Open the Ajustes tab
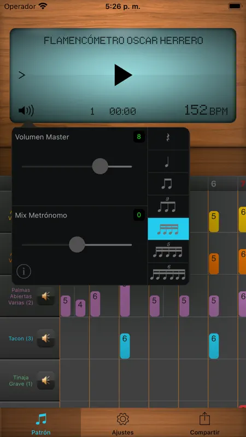Image resolution: width=246 pixels, height=437 pixels. [122, 423]
